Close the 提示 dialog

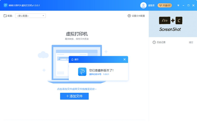point(124,60)
